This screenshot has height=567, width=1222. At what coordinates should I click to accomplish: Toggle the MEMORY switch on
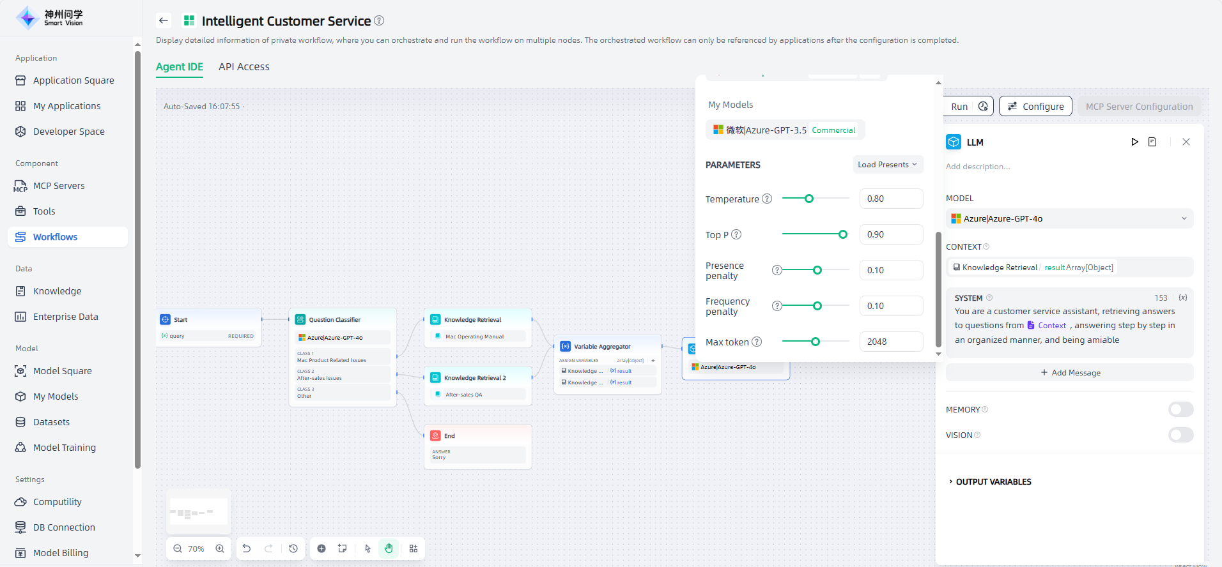[1180, 409]
